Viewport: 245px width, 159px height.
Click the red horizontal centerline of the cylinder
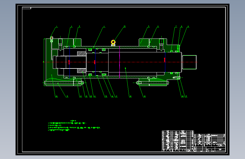120,62
